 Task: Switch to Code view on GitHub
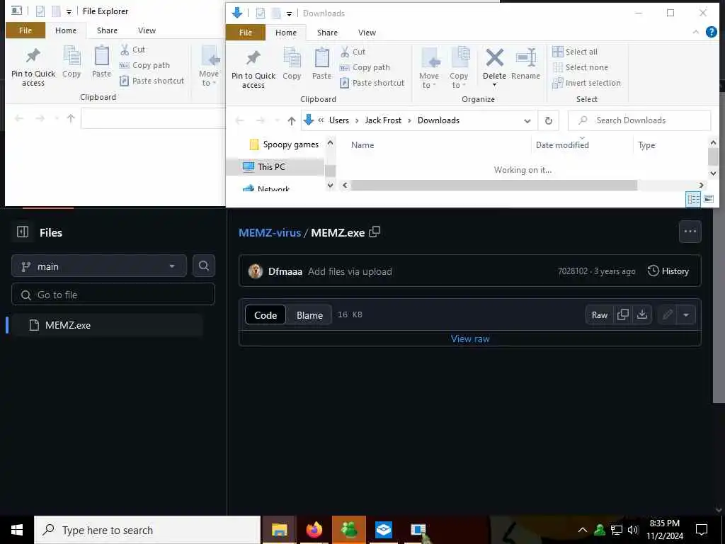coord(266,314)
